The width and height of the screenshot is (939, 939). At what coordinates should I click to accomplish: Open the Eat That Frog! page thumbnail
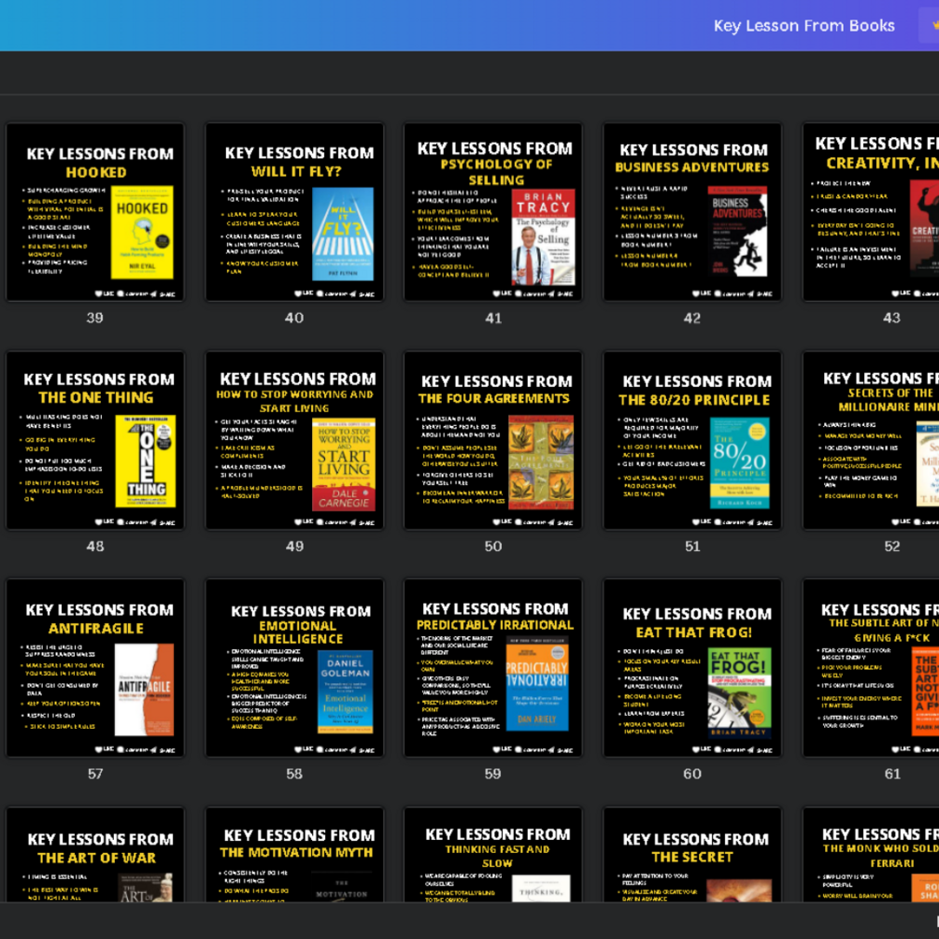coord(692,668)
